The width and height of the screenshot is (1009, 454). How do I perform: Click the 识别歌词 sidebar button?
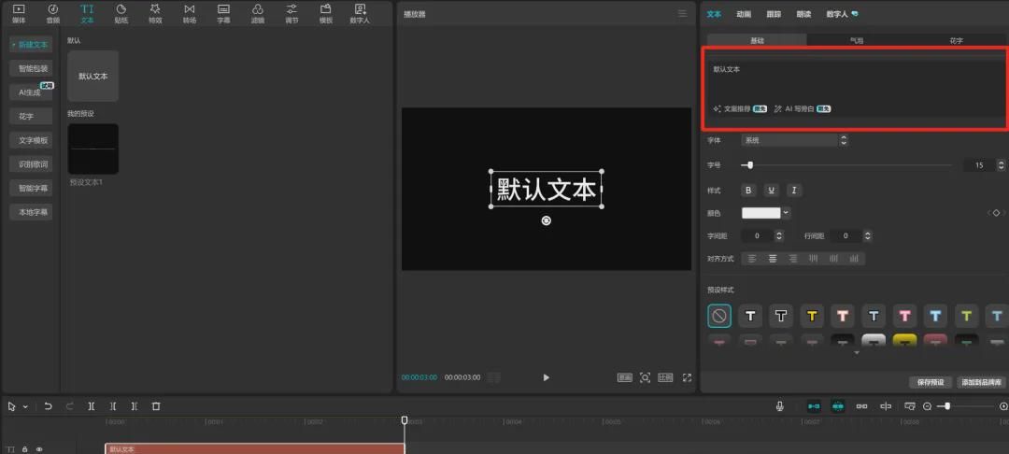(32, 164)
